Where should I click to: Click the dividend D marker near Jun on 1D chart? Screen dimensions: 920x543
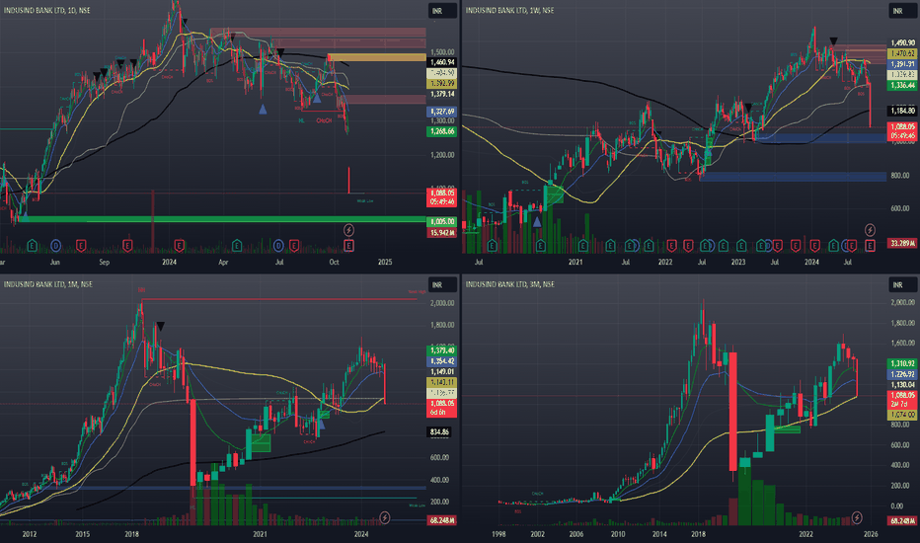point(55,246)
